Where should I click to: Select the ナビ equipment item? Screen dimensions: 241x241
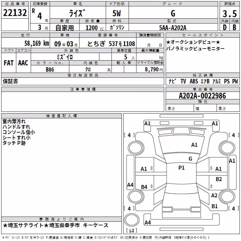172,81
